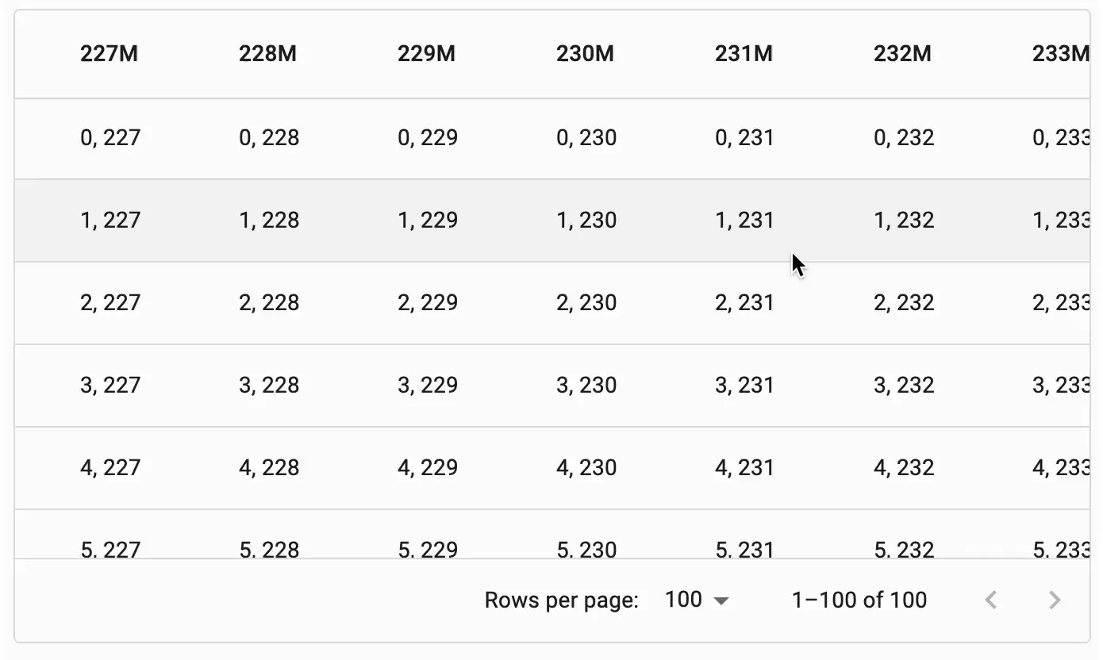This screenshot has width=1103, height=660.
Task: Select cell 2, 231
Action: (x=744, y=303)
